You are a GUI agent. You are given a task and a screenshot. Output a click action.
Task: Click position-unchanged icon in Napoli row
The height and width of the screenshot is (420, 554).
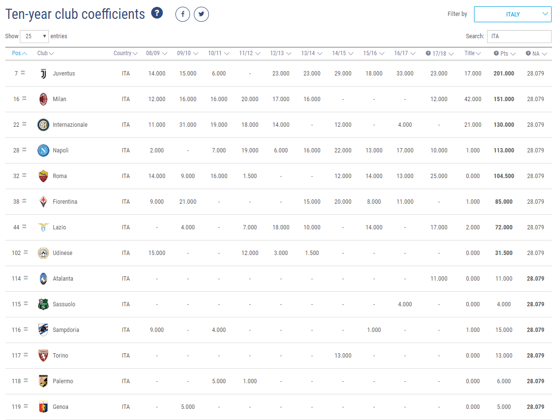[24, 150]
